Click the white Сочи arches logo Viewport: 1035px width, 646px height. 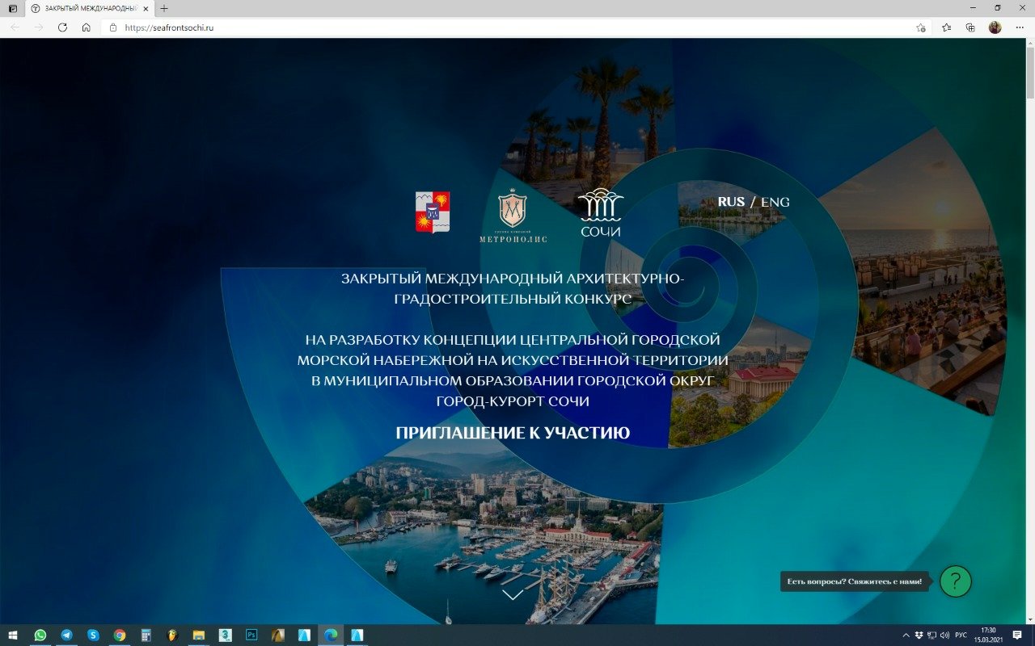600,212
